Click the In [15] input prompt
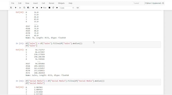The height and width of the screenshot is (95, 172). 20,43
